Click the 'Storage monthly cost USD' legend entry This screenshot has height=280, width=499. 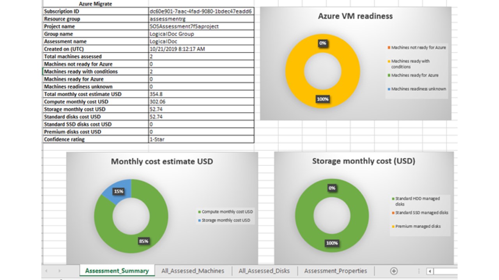(224, 220)
